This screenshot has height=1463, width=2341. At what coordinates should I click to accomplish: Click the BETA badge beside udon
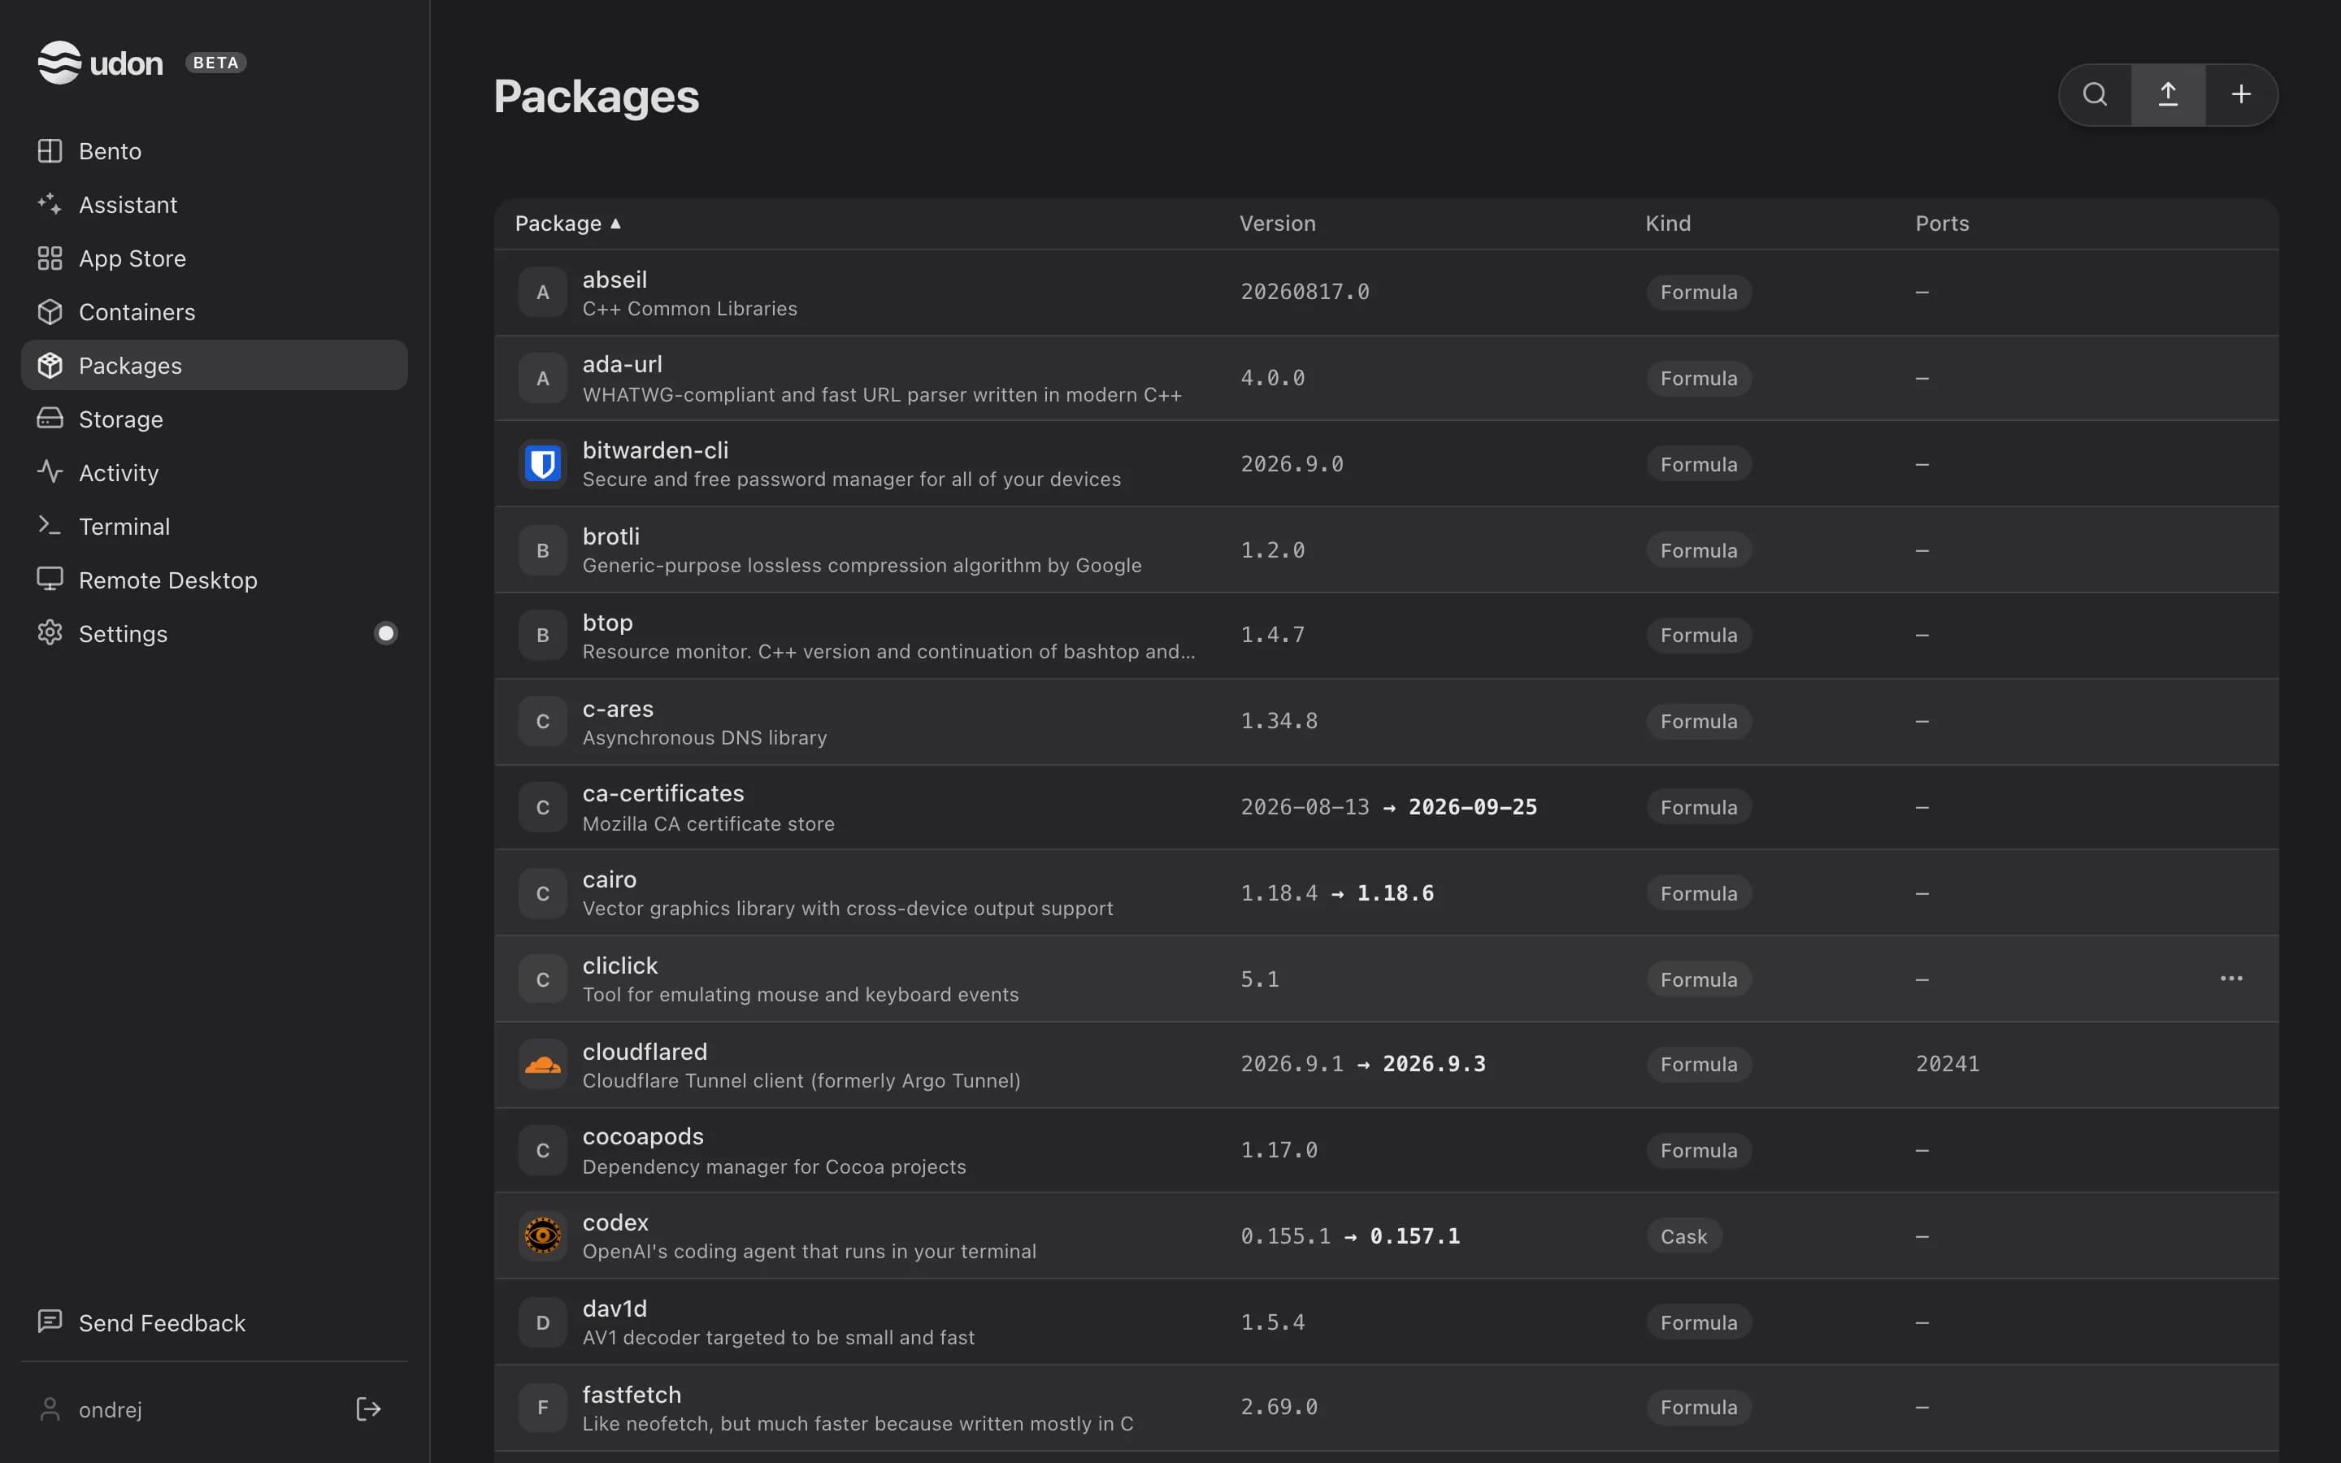(x=215, y=63)
